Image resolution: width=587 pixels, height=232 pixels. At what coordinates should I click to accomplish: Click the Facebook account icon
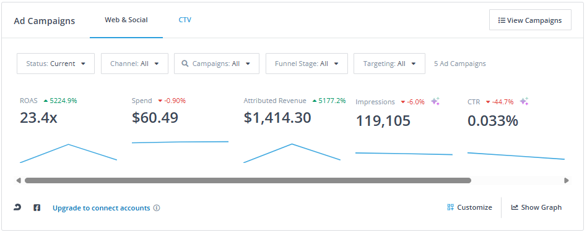[37, 208]
